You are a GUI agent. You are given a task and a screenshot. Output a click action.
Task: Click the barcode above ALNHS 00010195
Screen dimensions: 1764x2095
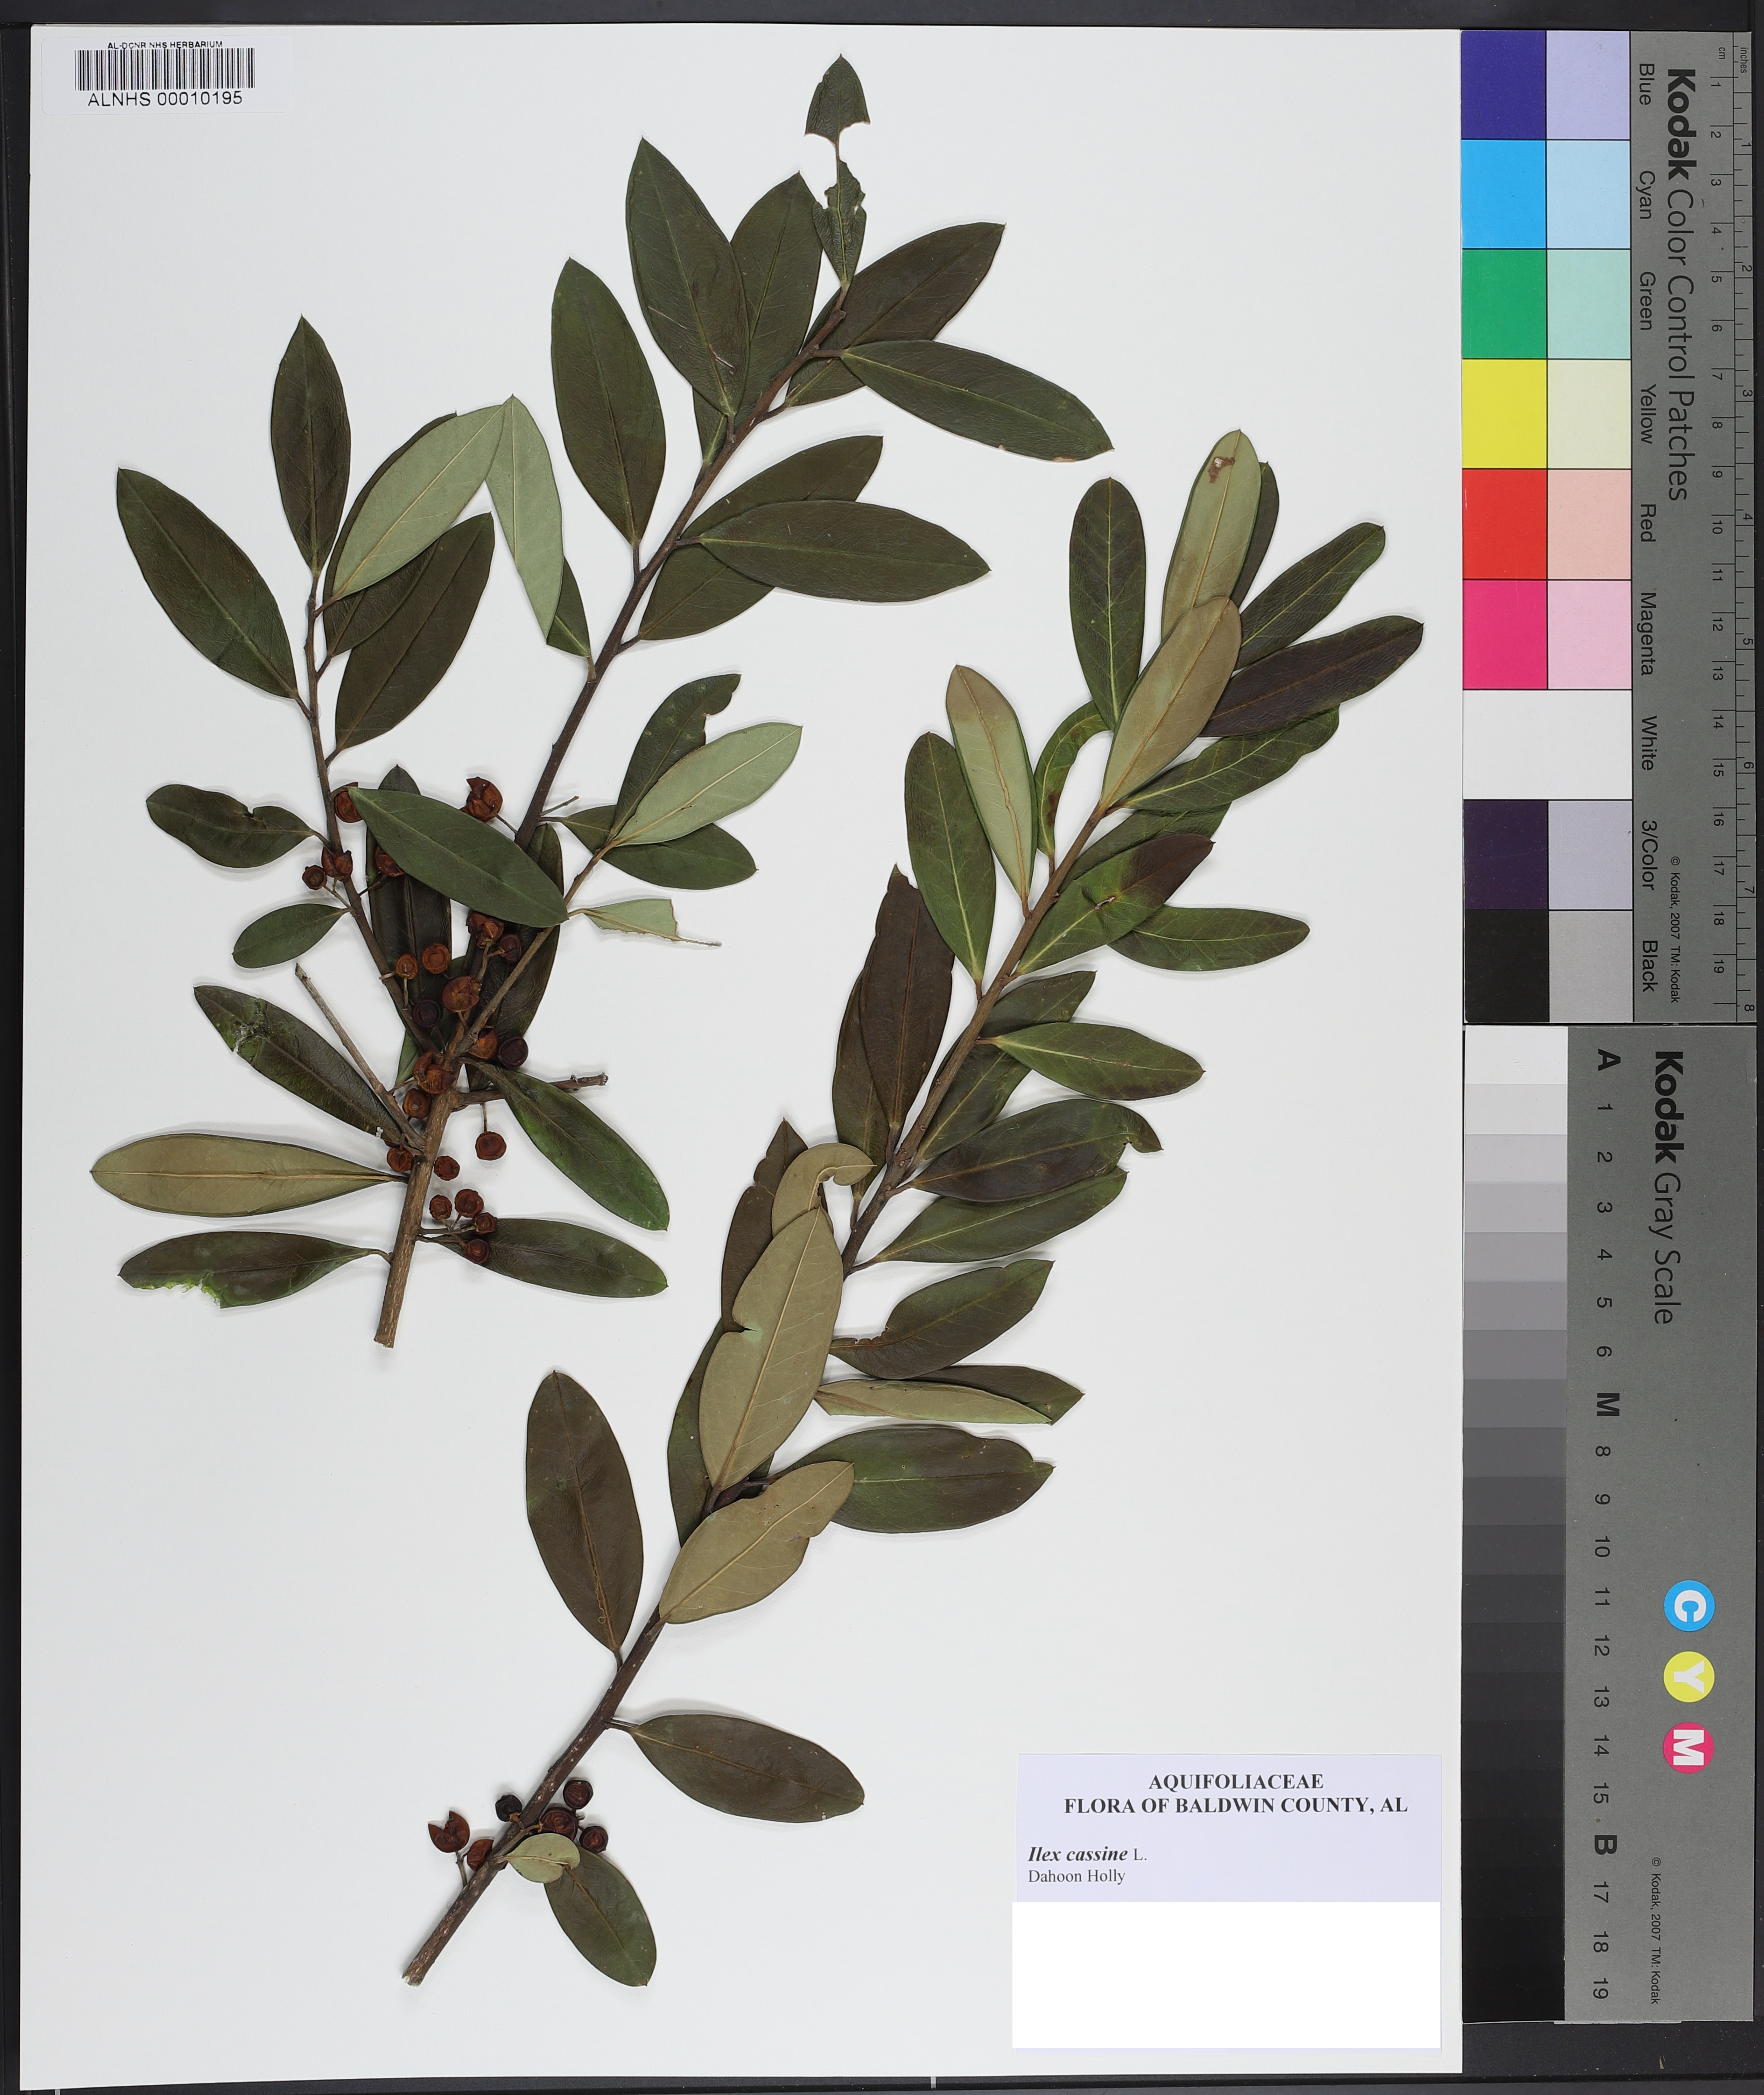click(165, 69)
